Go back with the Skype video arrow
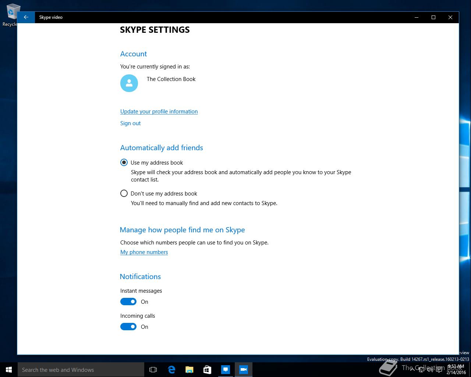The height and width of the screenshot is (377, 471). [x=26, y=17]
